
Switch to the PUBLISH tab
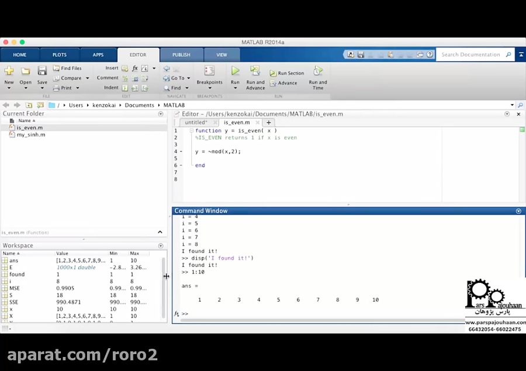pyautogui.click(x=181, y=54)
